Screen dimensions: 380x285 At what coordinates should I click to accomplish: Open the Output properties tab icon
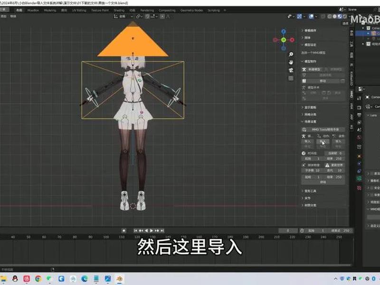[x=359, y=115]
